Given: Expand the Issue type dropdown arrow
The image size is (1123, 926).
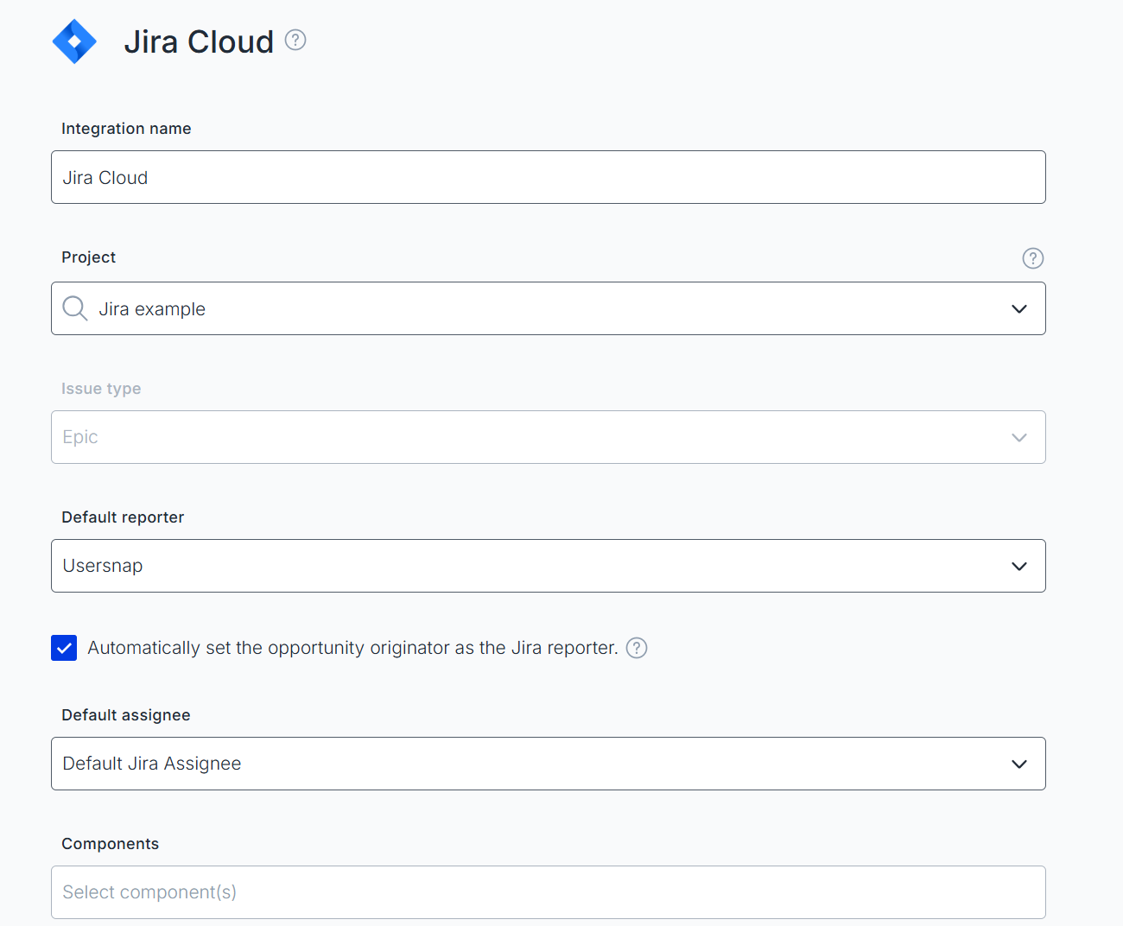Looking at the screenshot, I should [x=1019, y=437].
